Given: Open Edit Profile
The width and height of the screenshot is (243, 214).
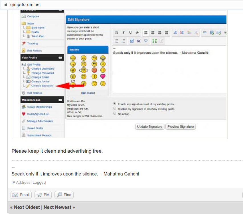Looking at the screenshot, I should pyautogui.click(x=34, y=64).
